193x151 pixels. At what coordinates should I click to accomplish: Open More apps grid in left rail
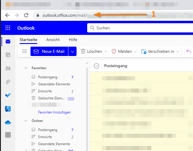click(x=8, y=135)
